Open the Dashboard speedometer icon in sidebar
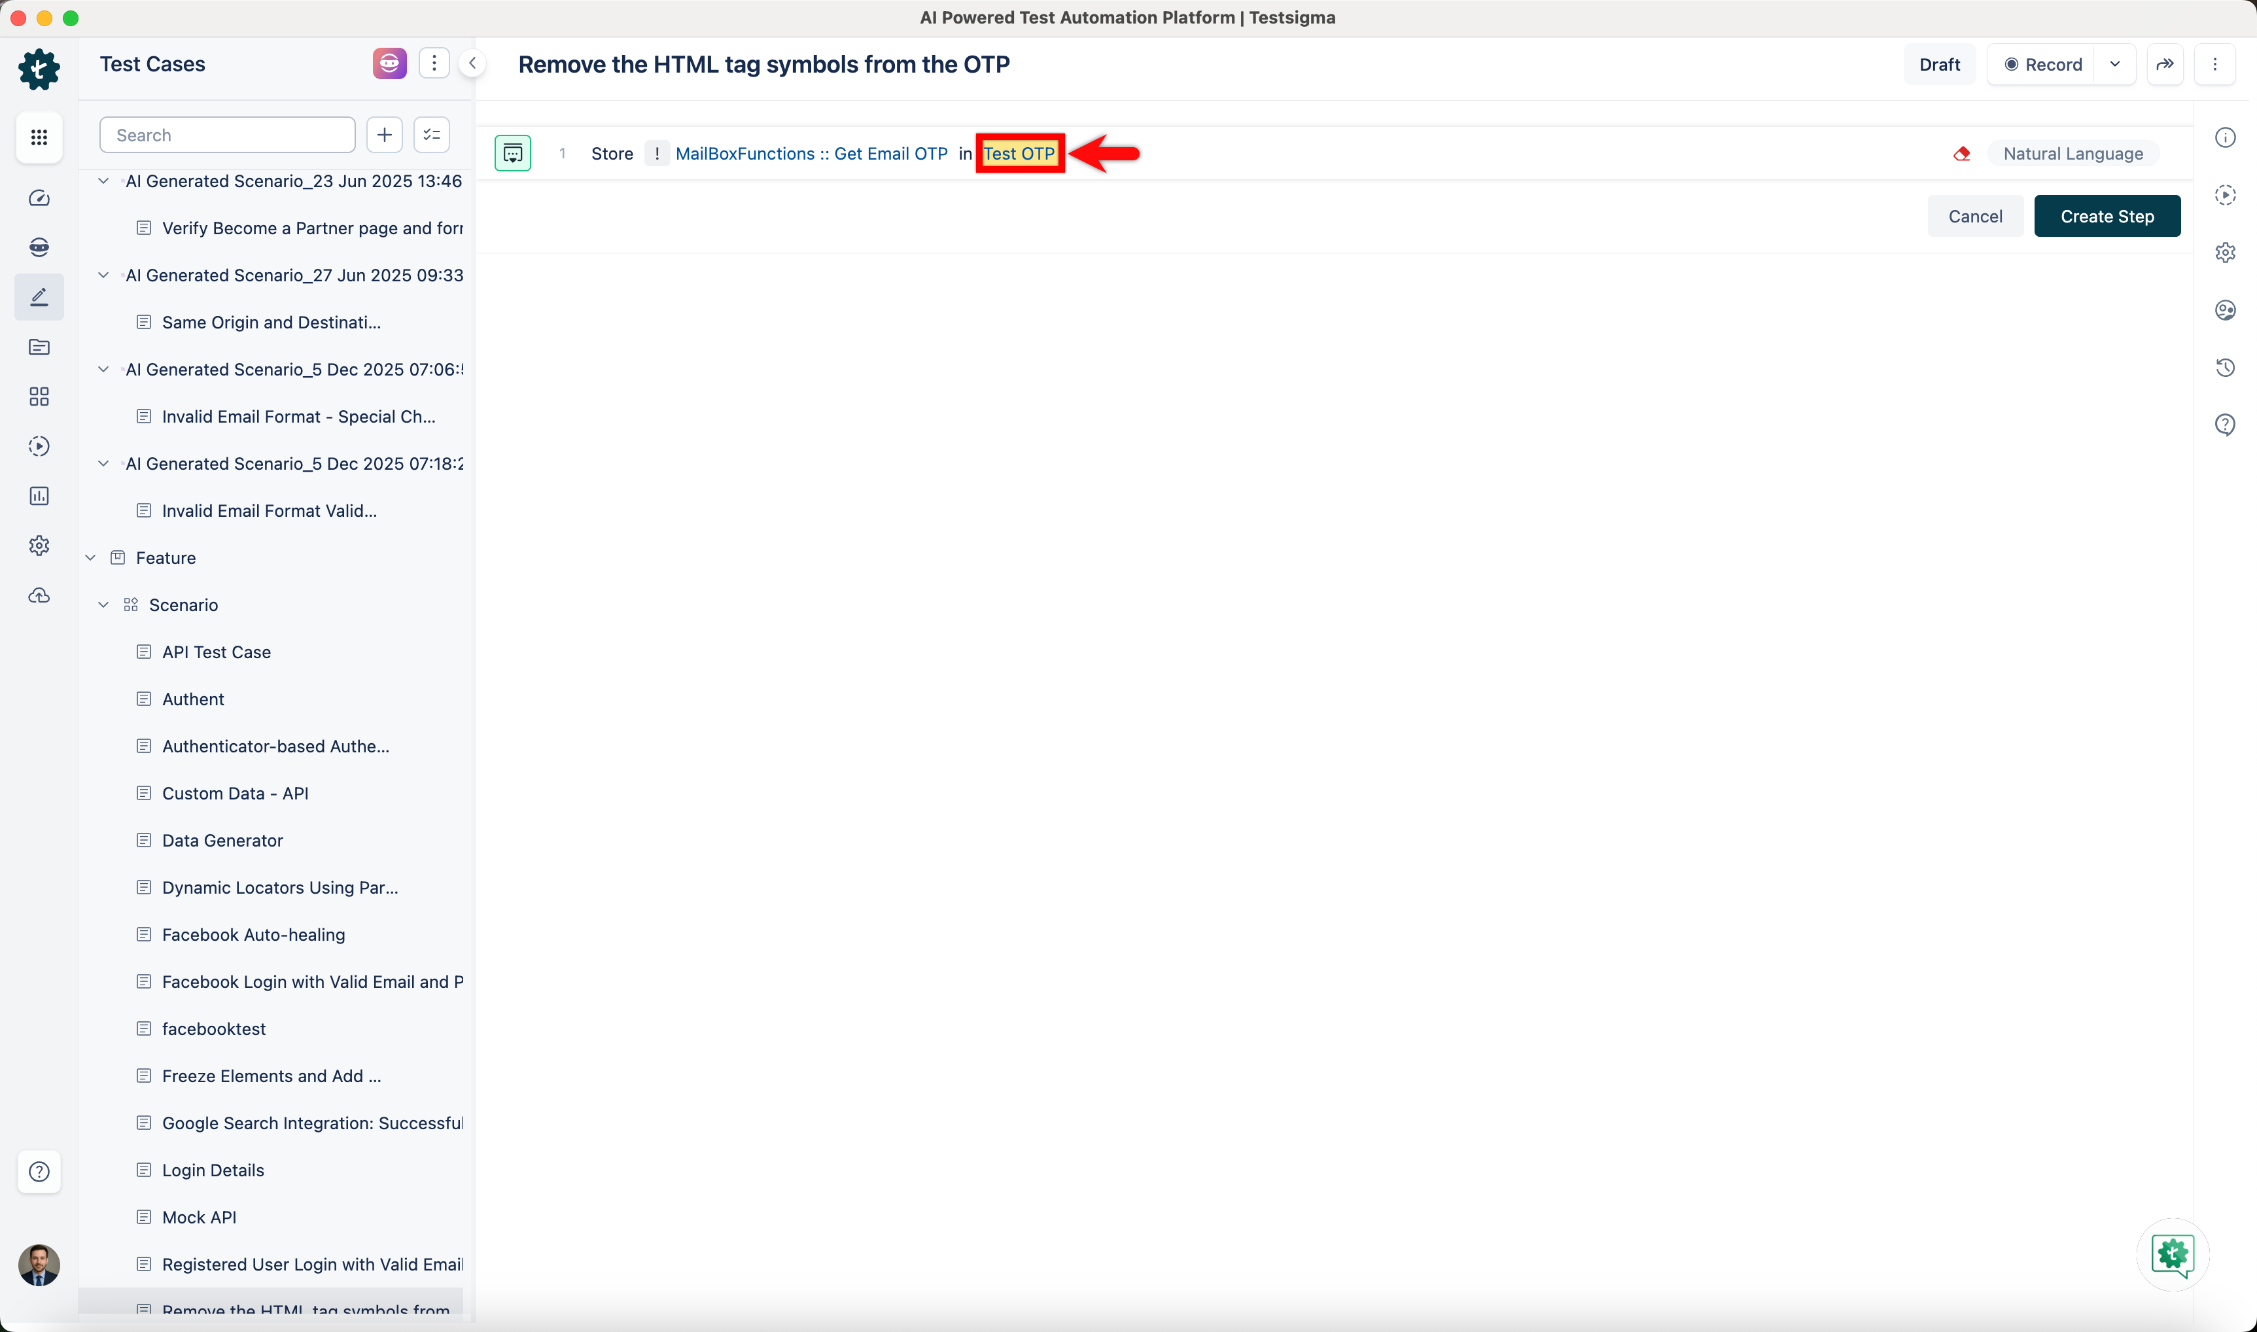Image resolution: width=2257 pixels, height=1332 pixels. (x=39, y=198)
